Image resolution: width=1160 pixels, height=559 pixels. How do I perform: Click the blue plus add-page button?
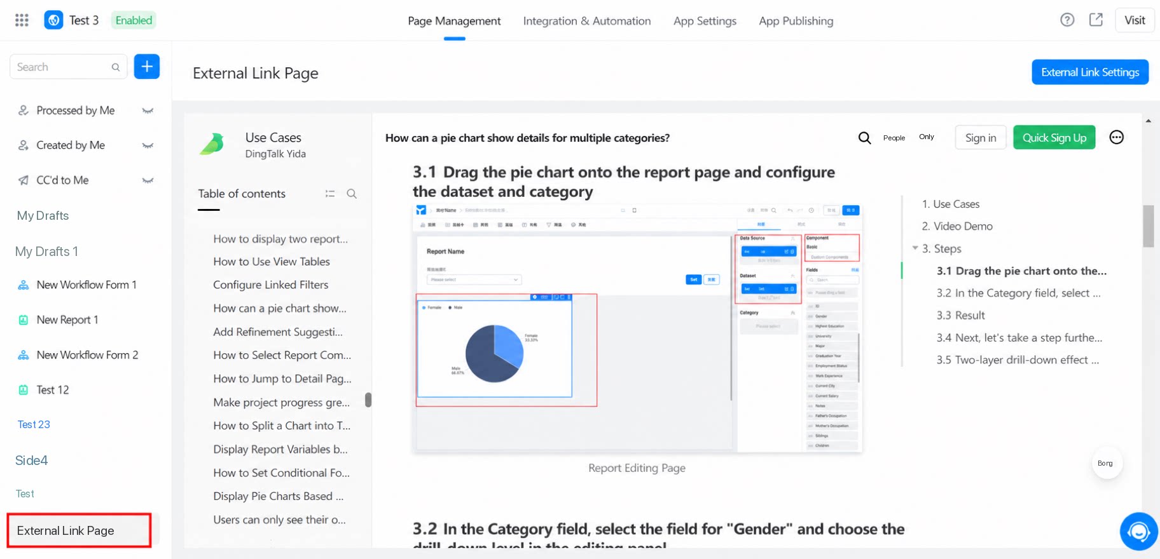147,67
